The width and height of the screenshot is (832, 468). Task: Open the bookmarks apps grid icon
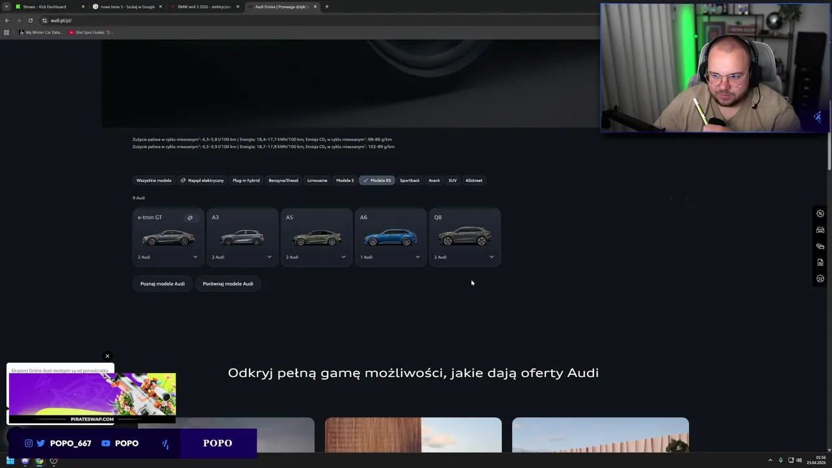point(6,32)
